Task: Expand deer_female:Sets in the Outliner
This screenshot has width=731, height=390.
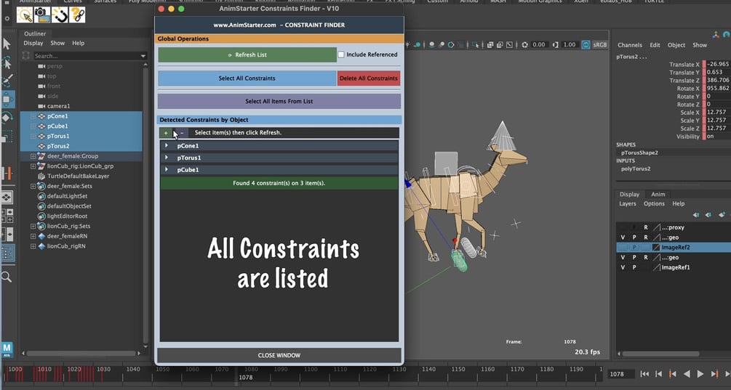Action: coord(33,186)
